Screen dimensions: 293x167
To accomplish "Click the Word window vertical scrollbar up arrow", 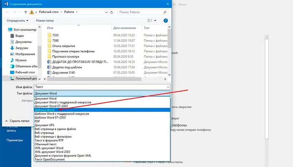I will coord(267,37).
